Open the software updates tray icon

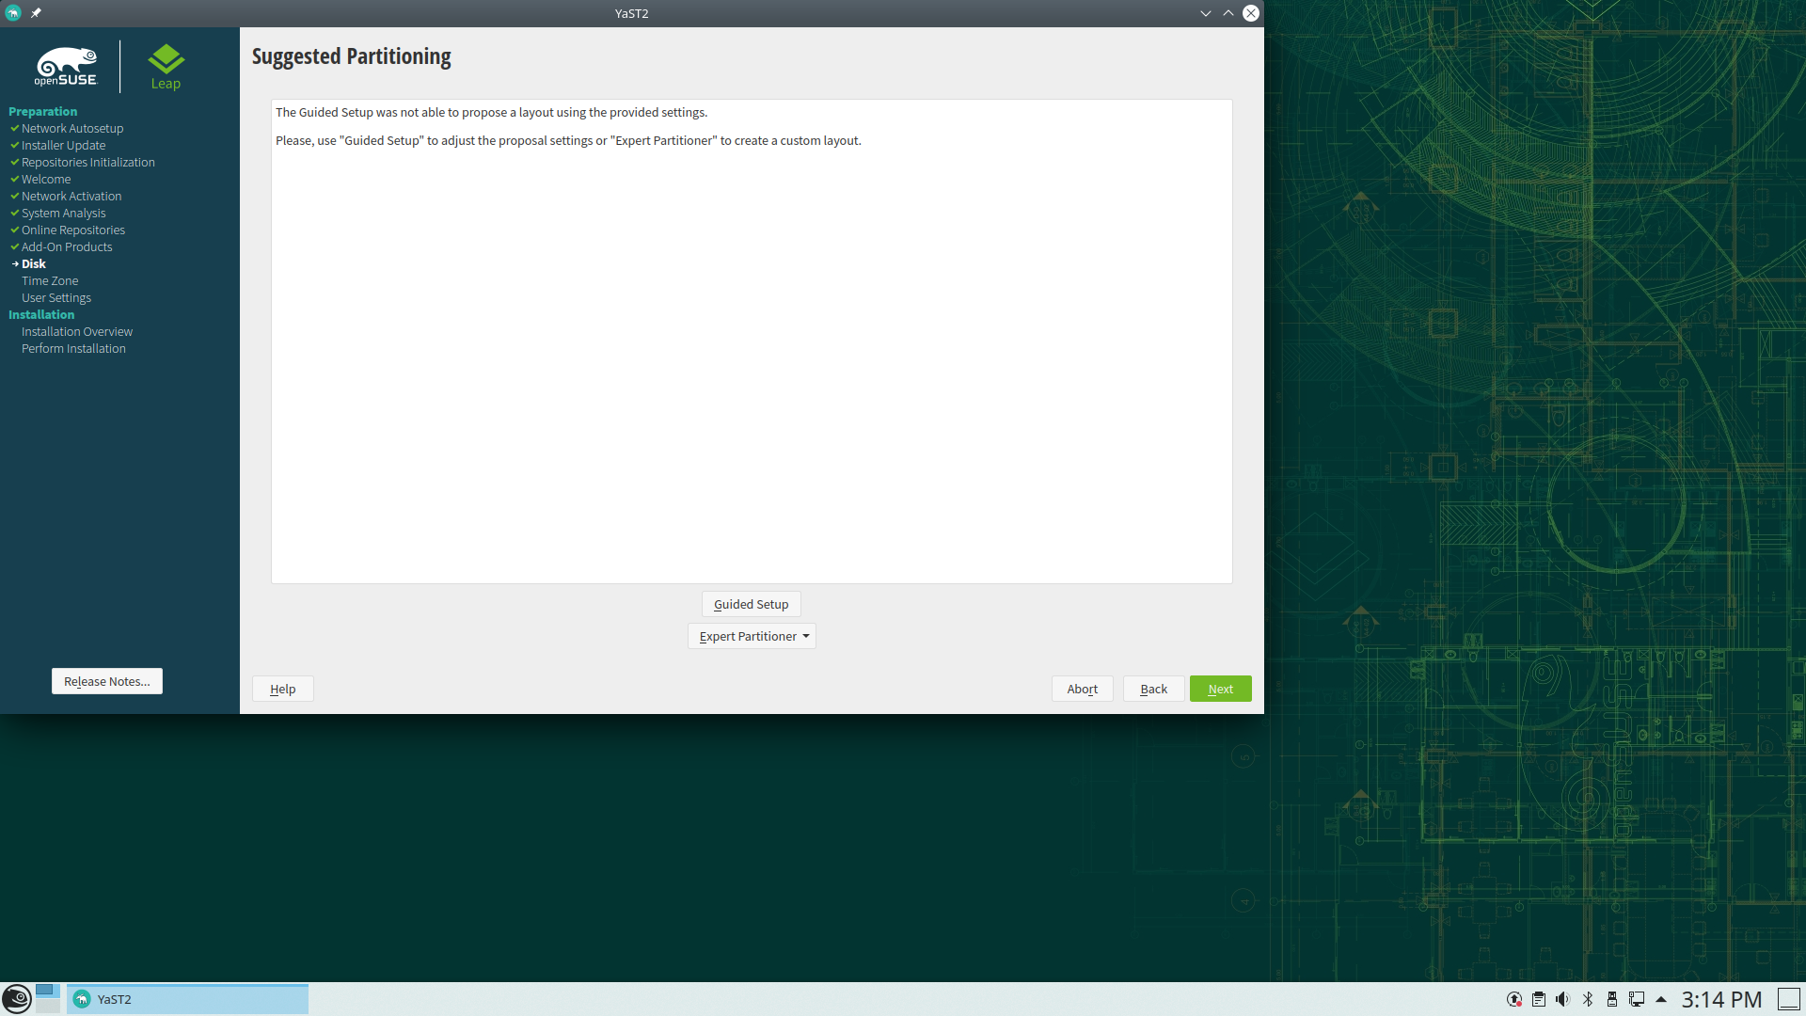coord(1514,999)
